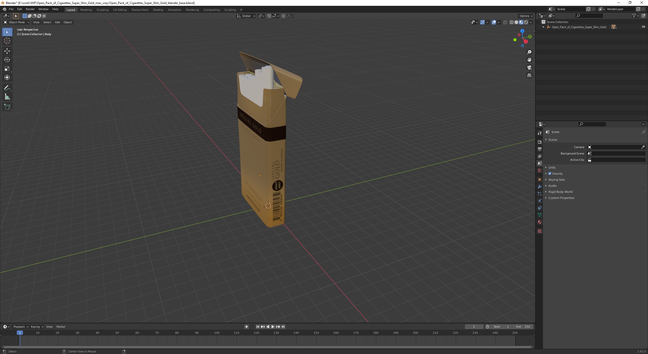The image size is (648, 354).
Task: Open the Particle properties tab
Action: click(x=540, y=194)
